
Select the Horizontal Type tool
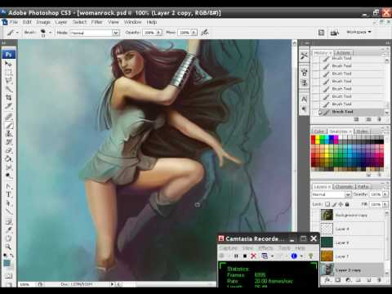[8, 194]
